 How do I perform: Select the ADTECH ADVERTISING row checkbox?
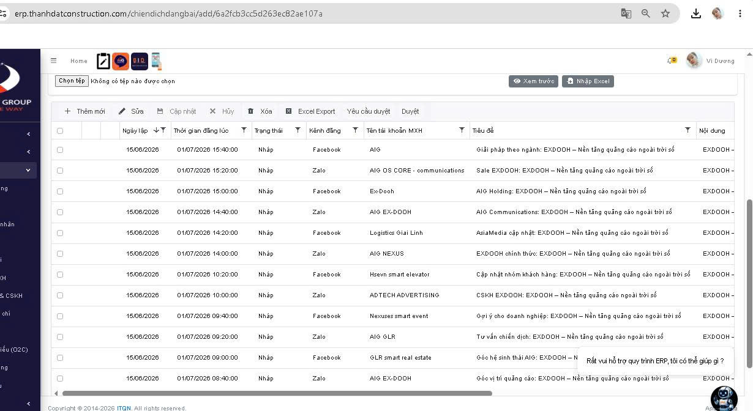click(x=60, y=295)
